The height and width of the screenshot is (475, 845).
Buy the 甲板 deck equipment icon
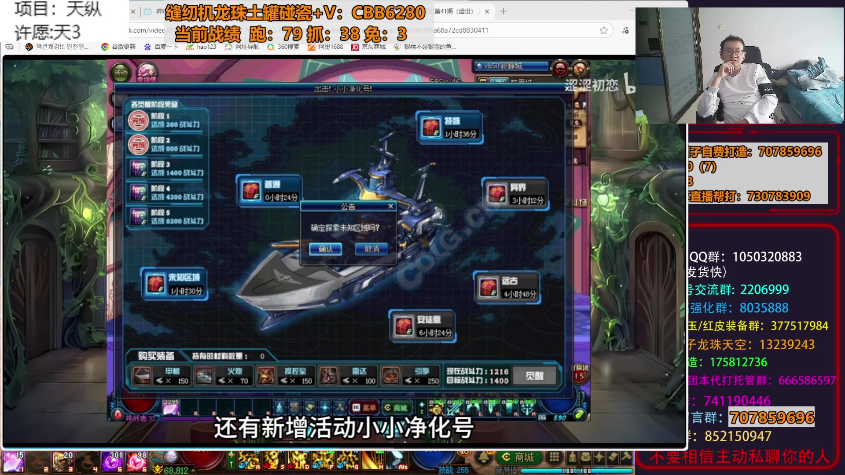point(142,376)
